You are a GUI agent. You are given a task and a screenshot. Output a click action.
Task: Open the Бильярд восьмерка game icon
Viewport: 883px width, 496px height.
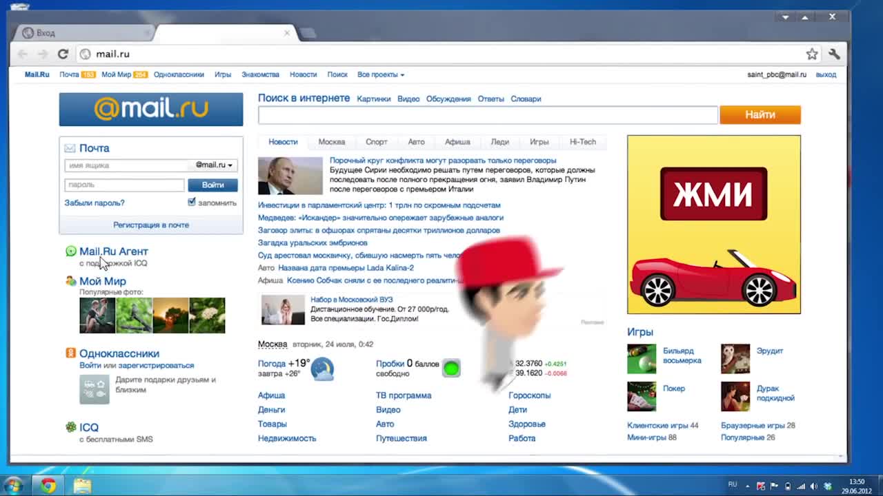642,360
